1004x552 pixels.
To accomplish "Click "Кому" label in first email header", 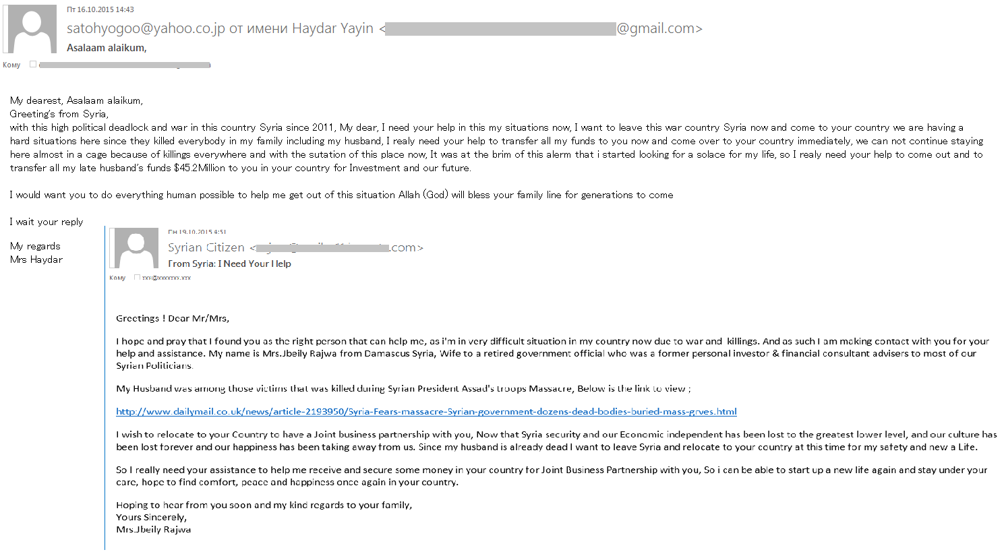I will (x=11, y=65).
